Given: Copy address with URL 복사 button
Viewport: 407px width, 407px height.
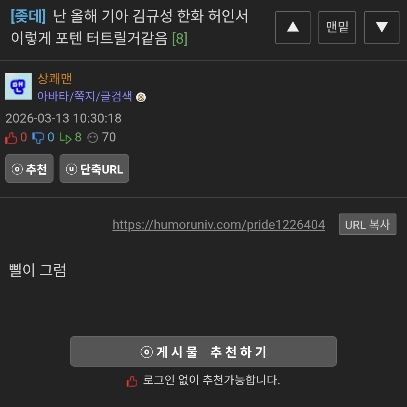Looking at the screenshot, I should [367, 224].
